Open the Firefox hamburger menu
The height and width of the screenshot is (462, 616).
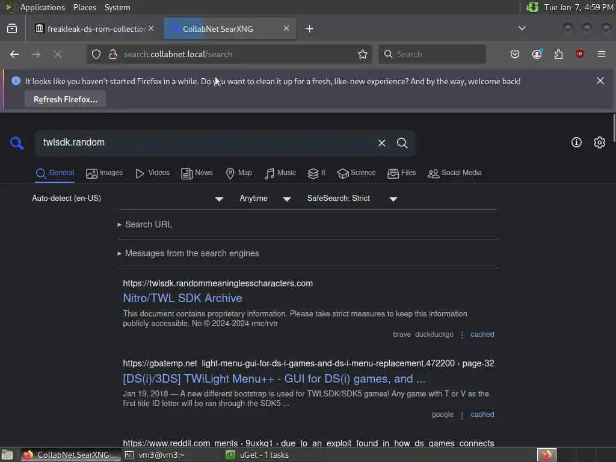coord(601,54)
